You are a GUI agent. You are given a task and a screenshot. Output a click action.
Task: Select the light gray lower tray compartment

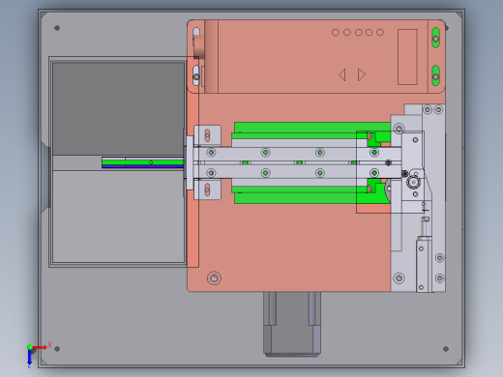tap(118, 217)
